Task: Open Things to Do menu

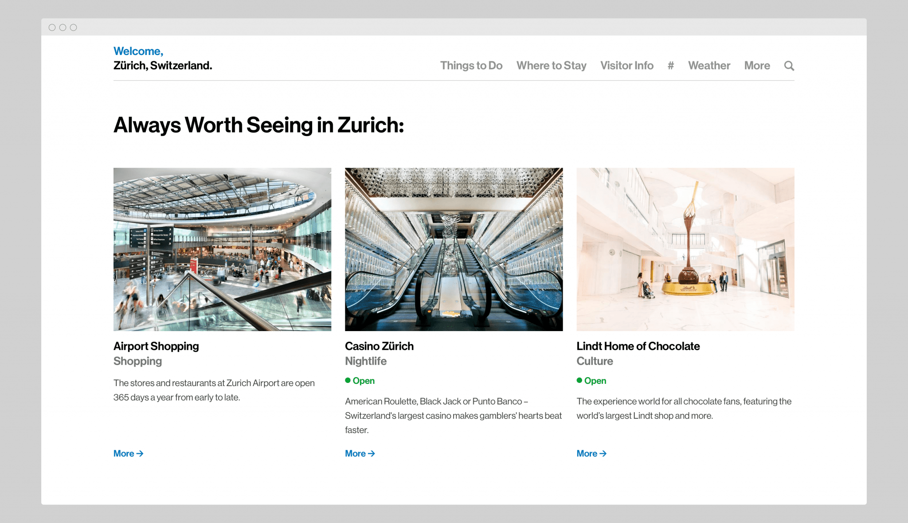Action: (471, 66)
